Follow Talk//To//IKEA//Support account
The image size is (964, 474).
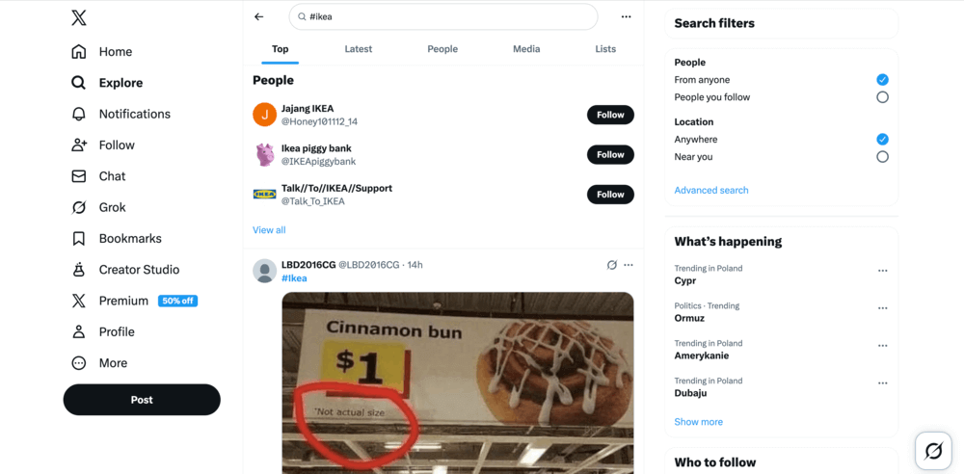610,195
